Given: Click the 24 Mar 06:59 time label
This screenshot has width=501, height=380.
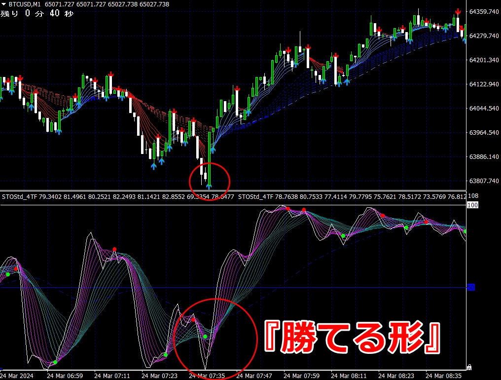Looking at the screenshot, I should pos(65,376).
